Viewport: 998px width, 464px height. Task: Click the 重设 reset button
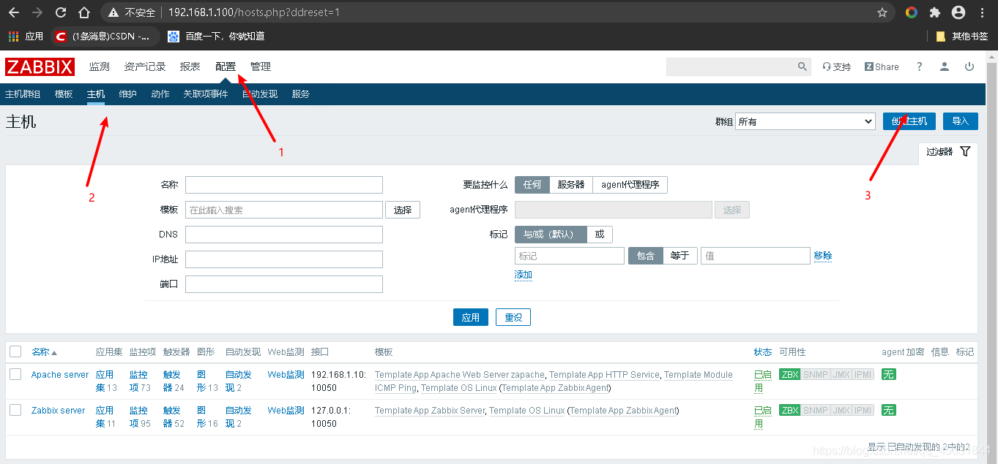(x=513, y=317)
